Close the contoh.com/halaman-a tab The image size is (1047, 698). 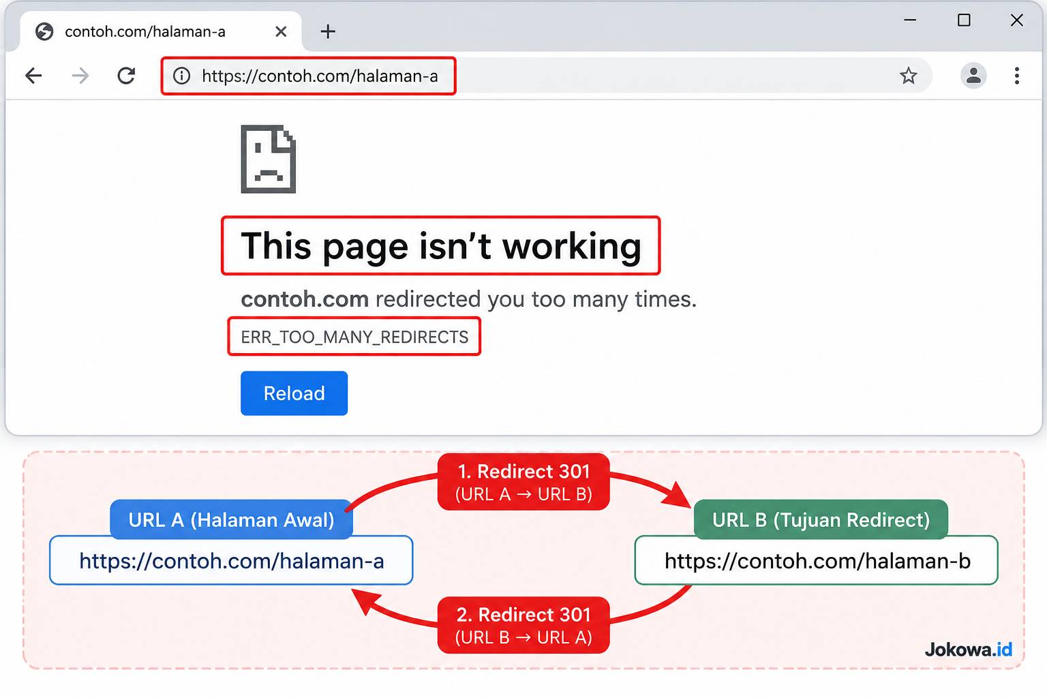(x=281, y=31)
